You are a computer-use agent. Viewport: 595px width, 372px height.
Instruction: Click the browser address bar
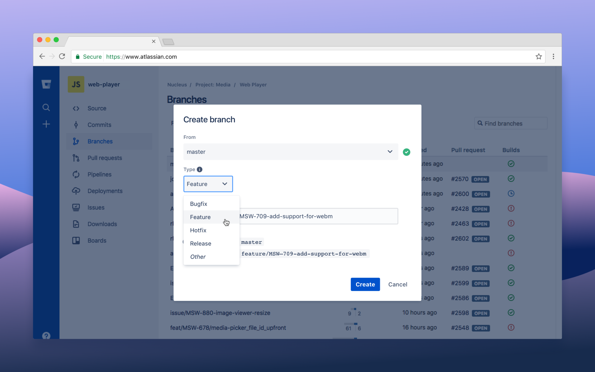(291, 57)
